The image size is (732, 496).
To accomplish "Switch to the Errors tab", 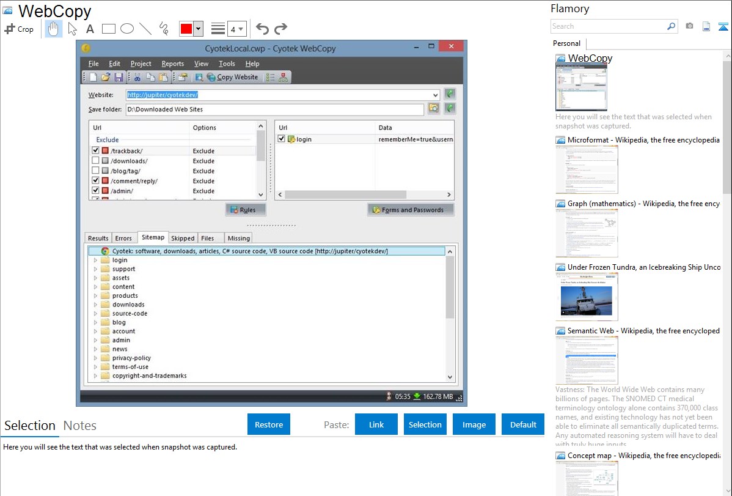I will (x=123, y=238).
